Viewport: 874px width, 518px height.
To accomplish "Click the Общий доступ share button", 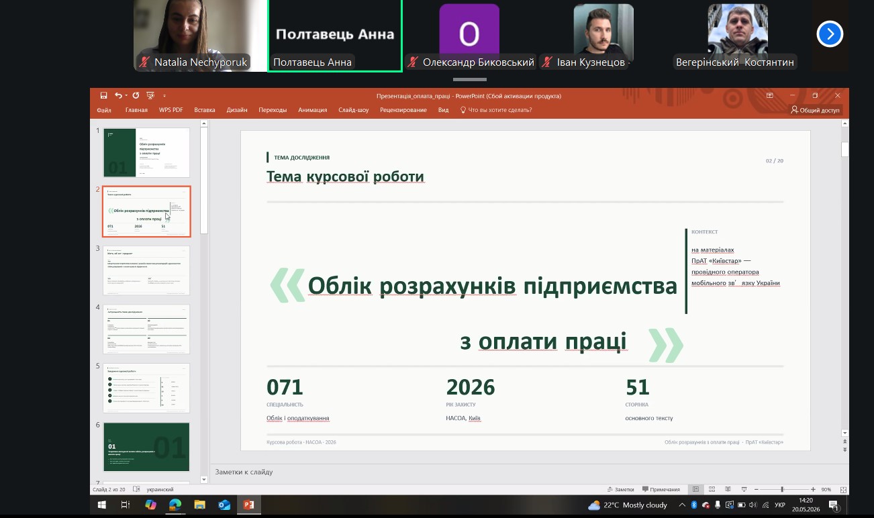I will point(815,110).
